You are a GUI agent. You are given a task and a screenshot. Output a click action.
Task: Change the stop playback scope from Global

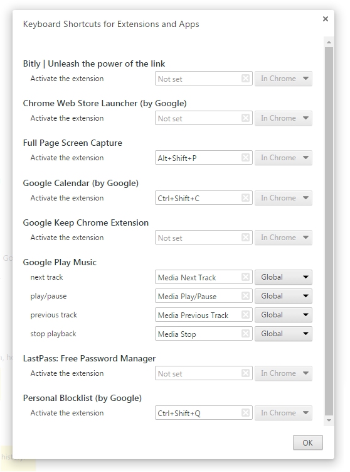pos(284,334)
